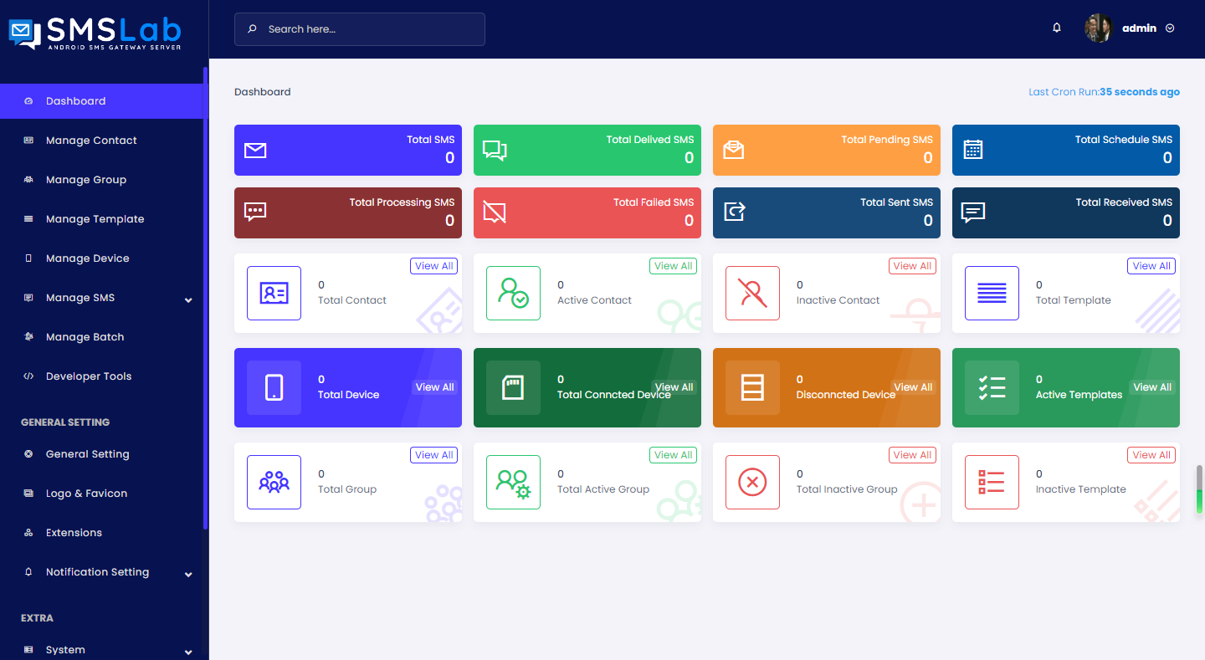This screenshot has height=660, width=1205.
Task: Open the admin user dropdown
Action: pyautogui.click(x=1138, y=28)
